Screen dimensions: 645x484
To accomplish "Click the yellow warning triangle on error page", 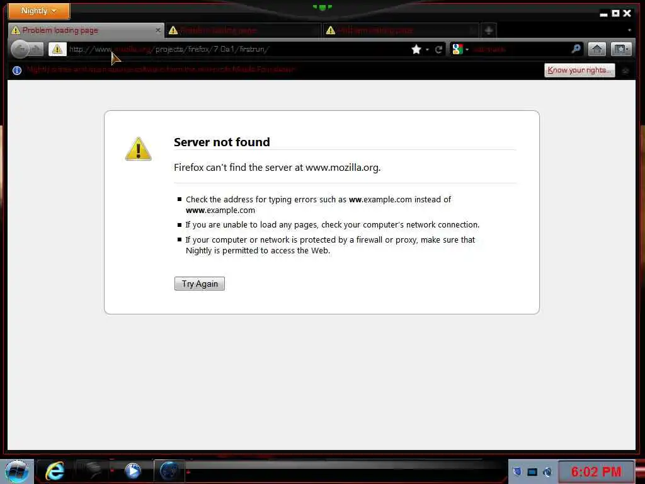I will [138, 149].
